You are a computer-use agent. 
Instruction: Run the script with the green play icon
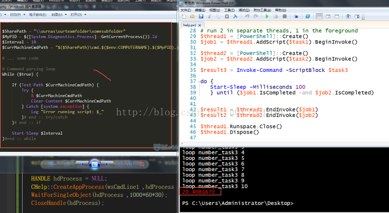tap(267, 16)
